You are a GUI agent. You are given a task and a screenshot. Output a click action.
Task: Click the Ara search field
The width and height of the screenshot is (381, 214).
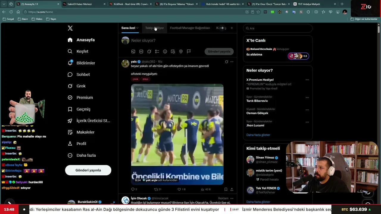click(x=278, y=28)
